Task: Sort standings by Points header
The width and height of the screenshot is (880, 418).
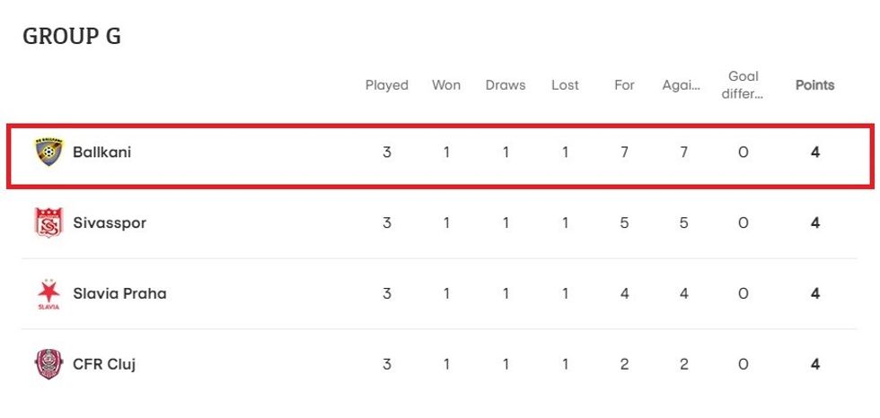Action: [x=814, y=85]
